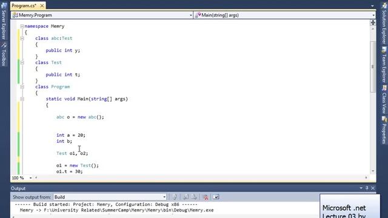388x218 pixels.
Task: Click the 'int a = 20;' line
Action: tap(71, 135)
